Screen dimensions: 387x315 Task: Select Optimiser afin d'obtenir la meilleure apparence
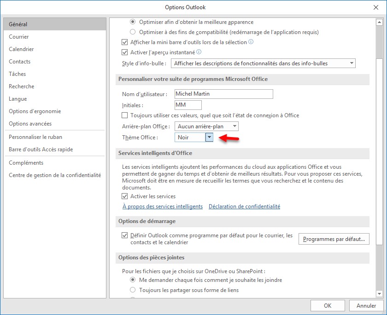[x=133, y=22]
